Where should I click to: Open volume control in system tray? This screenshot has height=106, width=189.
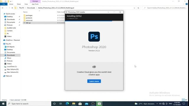160,104
